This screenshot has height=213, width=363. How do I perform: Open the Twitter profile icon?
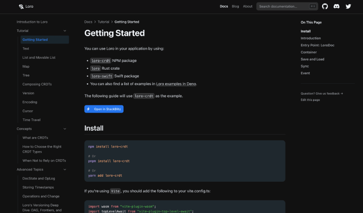pos(348,6)
